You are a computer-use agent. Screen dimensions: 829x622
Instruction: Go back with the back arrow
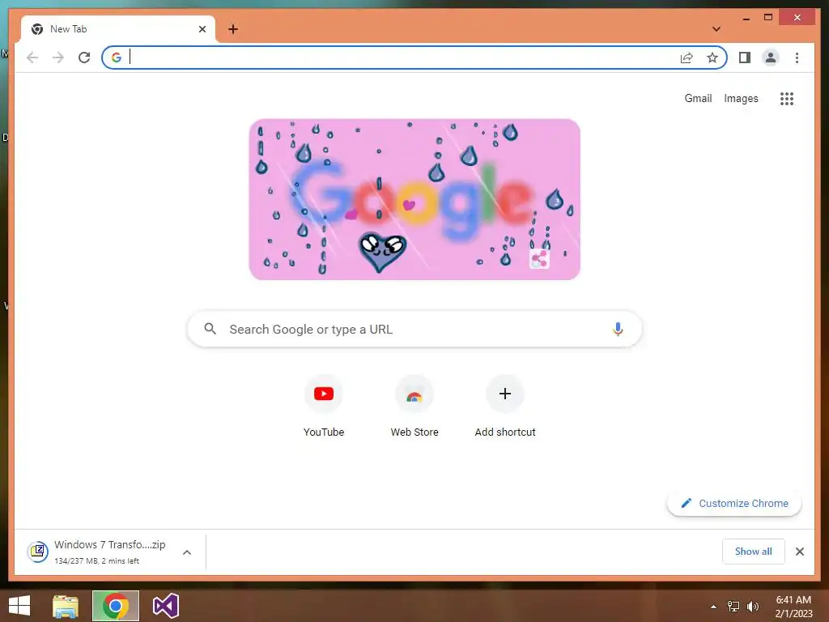32,58
